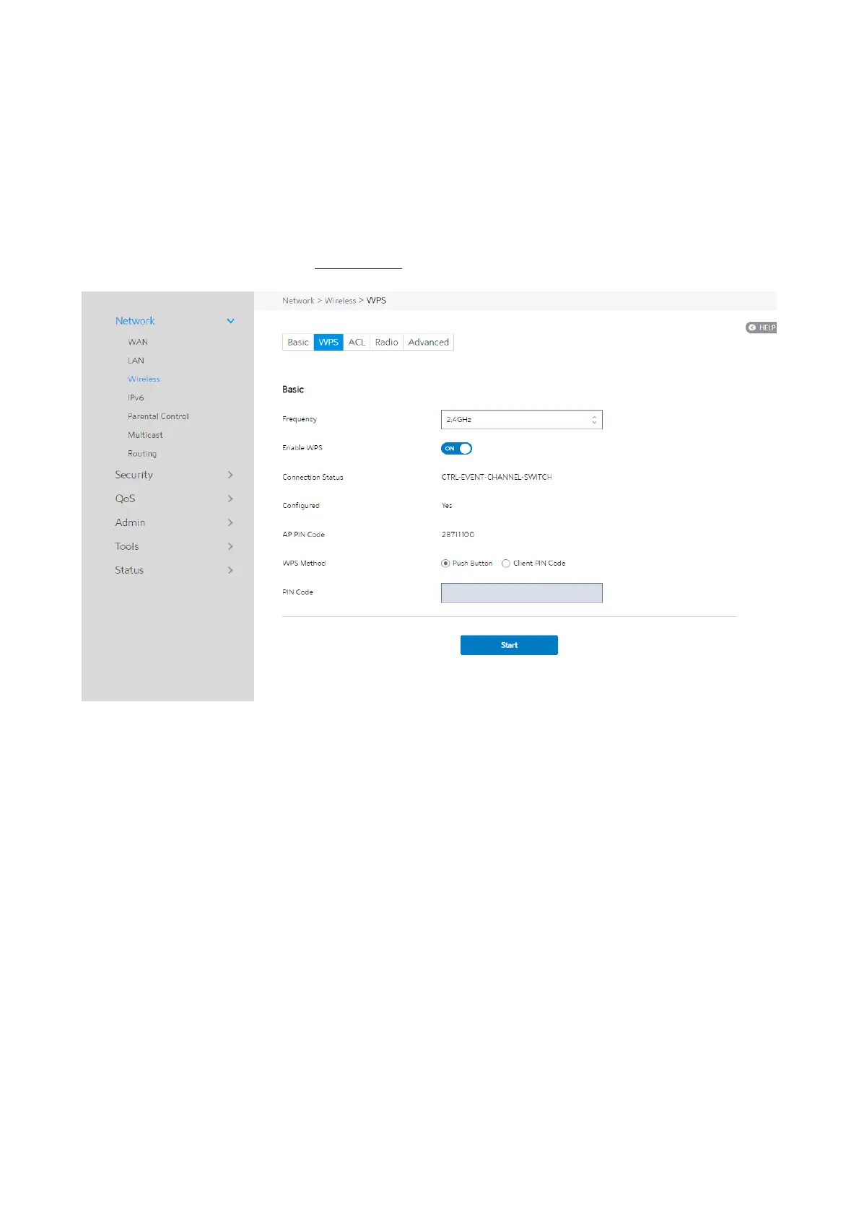Viewport: 859px width, 1215px height.
Task: Open the Advanced tab
Action: click(429, 342)
